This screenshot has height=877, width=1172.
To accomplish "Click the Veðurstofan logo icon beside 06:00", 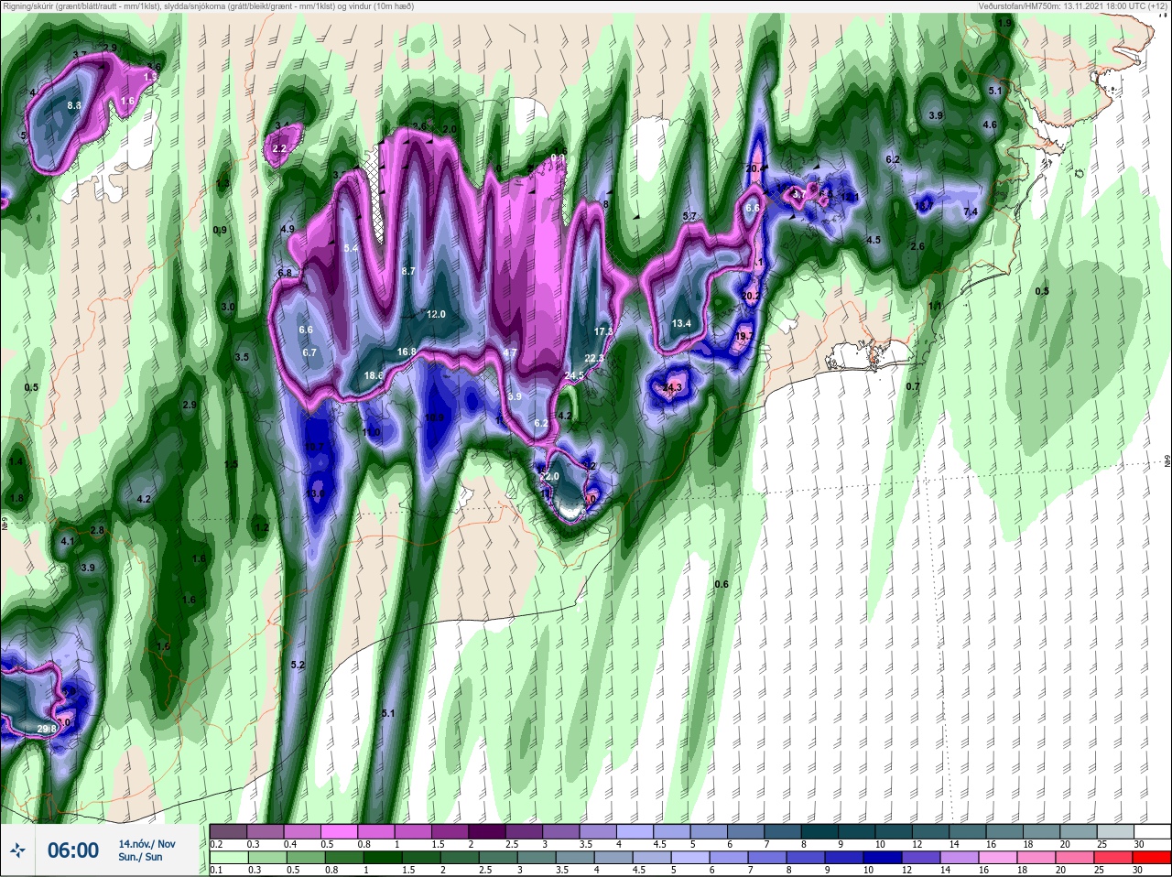I will click(x=17, y=850).
